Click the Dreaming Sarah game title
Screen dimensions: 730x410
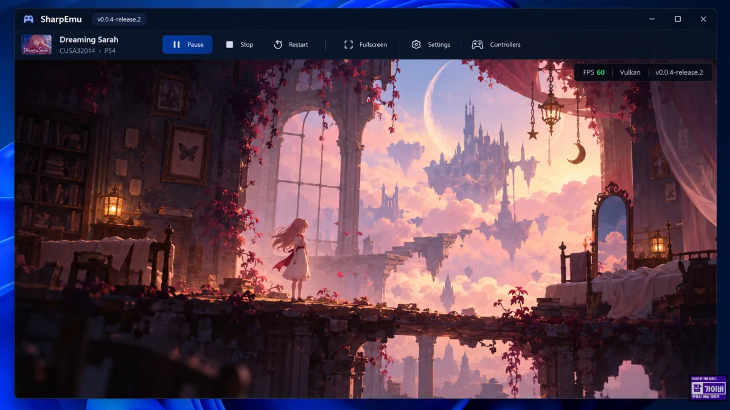(89, 39)
